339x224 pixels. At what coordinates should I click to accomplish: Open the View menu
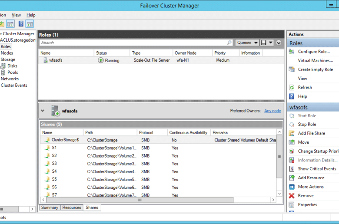[16, 15]
